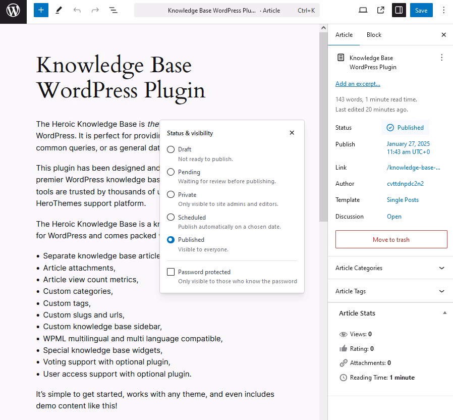Select the Draft status radio

pyautogui.click(x=171, y=149)
